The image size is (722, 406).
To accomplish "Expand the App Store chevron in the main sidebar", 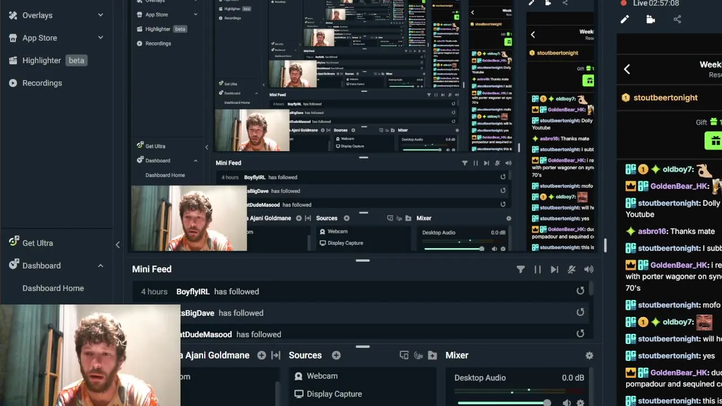I will coord(100,38).
